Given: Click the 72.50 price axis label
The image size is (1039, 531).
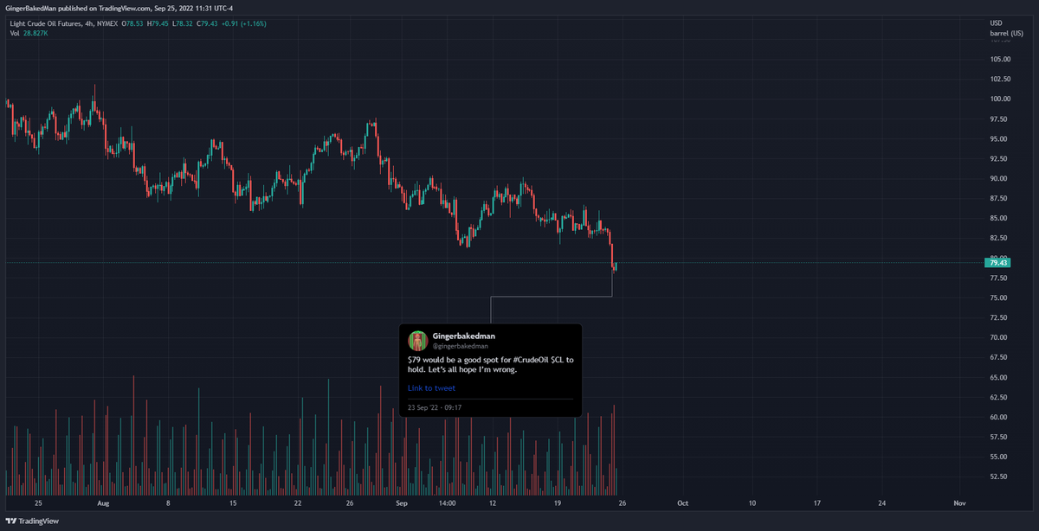Looking at the screenshot, I should pos(998,317).
